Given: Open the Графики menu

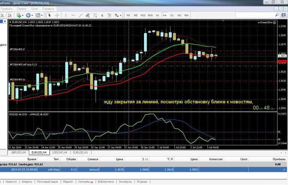Looking at the screenshot, I should click(6, 9).
